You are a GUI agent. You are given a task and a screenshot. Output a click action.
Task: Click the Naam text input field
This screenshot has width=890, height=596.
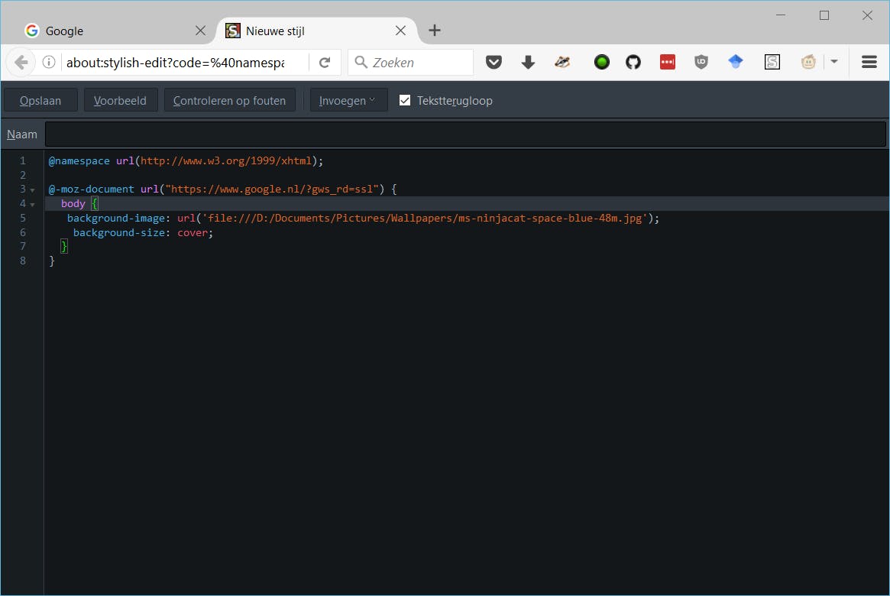click(x=464, y=134)
